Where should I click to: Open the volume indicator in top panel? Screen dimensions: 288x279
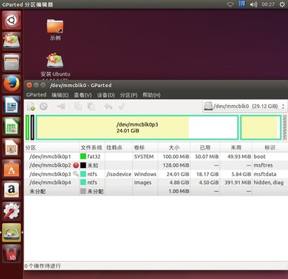[x=253, y=4]
